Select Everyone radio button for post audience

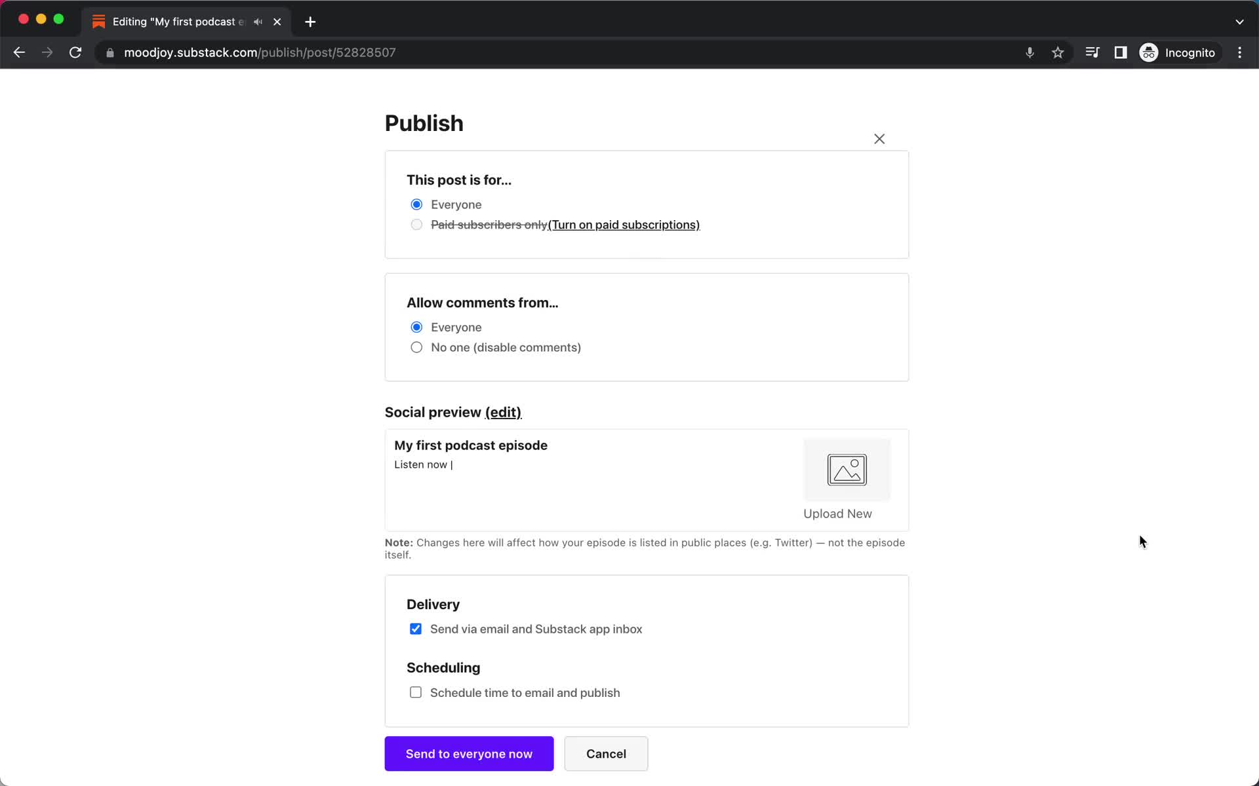click(x=416, y=204)
